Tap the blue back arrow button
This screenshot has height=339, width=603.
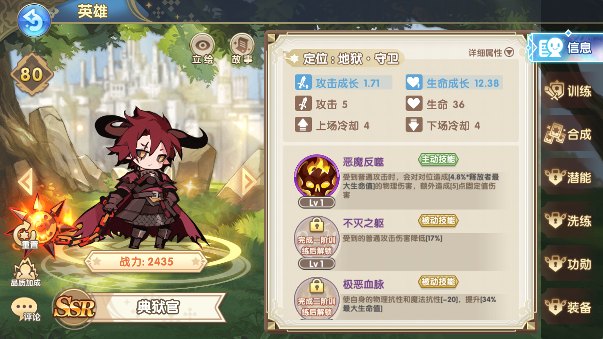(x=34, y=20)
